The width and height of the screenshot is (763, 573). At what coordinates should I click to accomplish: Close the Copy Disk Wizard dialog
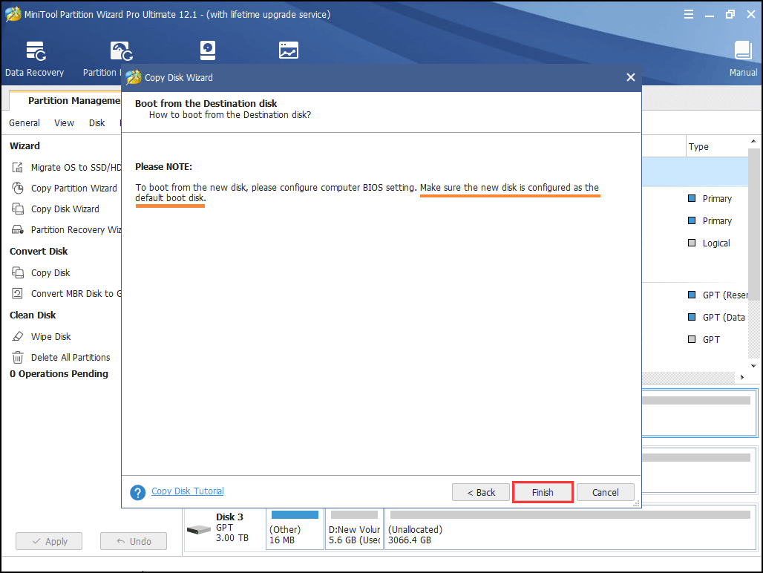pyautogui.click(x=631, y=77)
